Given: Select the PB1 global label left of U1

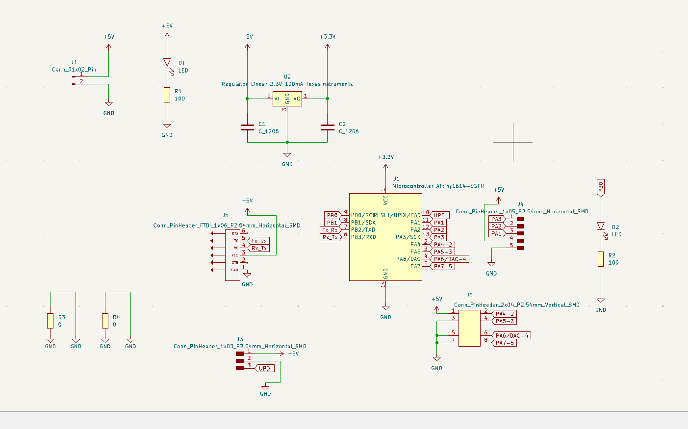Looking at the screenshot, I should pyautogui.click(x=333, y=223).
